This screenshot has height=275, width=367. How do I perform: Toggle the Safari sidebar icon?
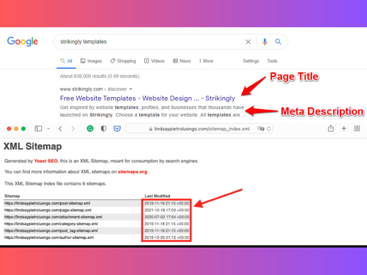coord(39,129)
